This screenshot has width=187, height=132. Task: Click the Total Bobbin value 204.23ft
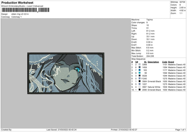(x=150, y=56)
